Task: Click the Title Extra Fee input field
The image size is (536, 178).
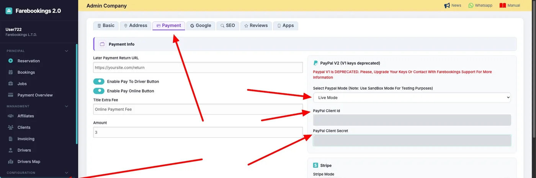Action: 198,109
